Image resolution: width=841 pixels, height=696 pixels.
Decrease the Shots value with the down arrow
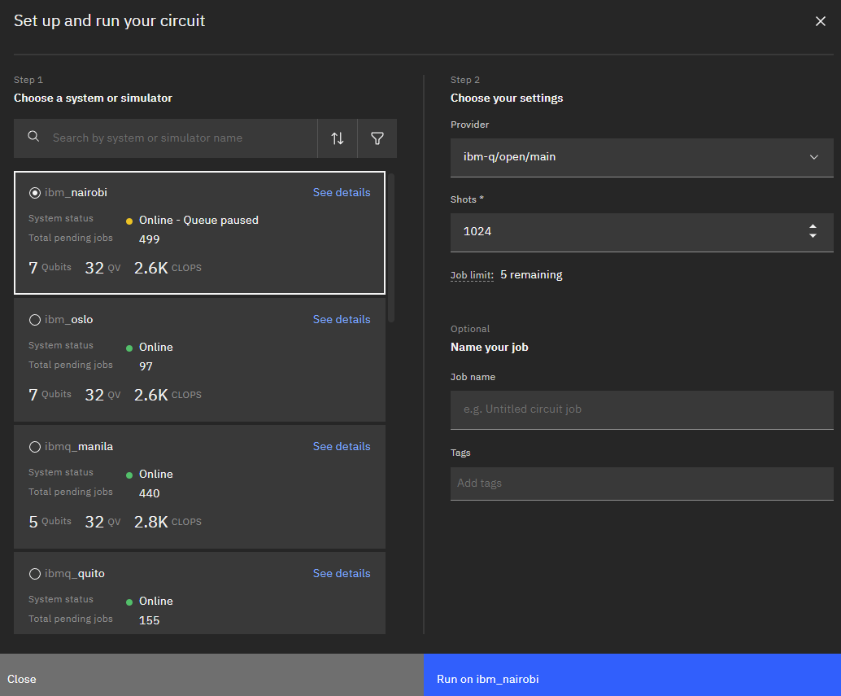point(813,235)
